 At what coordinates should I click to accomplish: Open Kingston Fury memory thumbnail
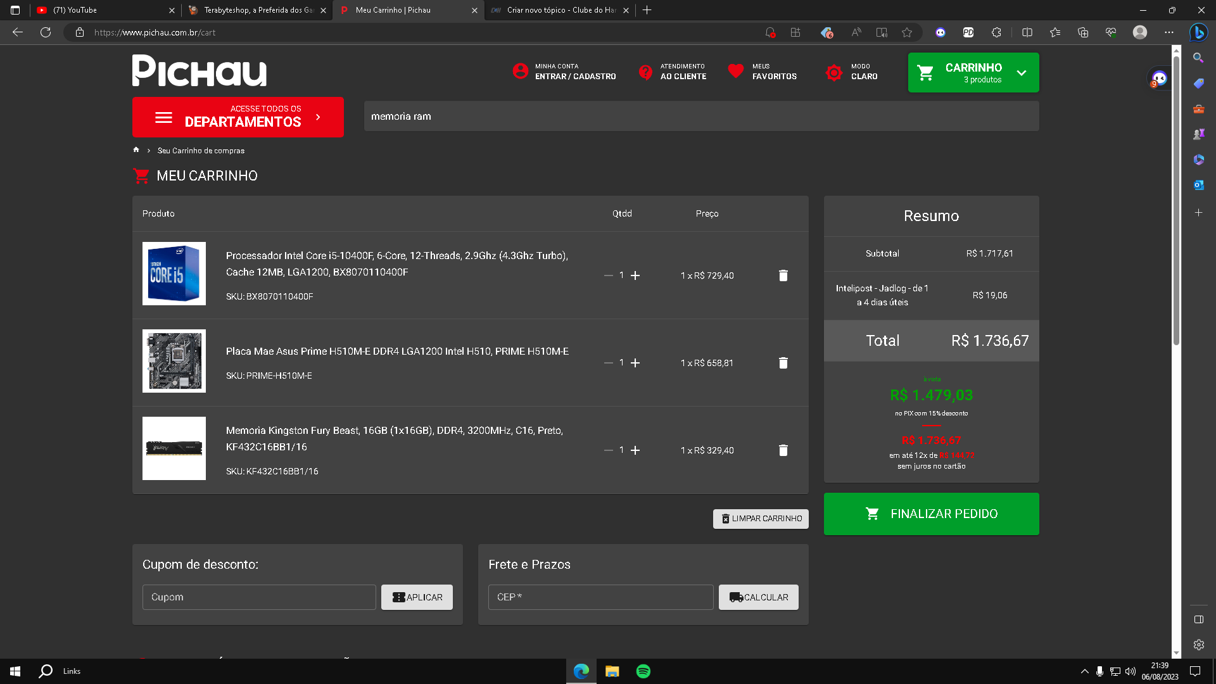point(174,448)
